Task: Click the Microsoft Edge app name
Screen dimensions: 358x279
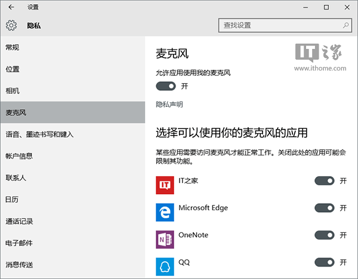Action: (203, 208)
